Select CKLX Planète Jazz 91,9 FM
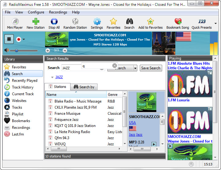Viewport: 221px width, 170px height. click(84, 107)
